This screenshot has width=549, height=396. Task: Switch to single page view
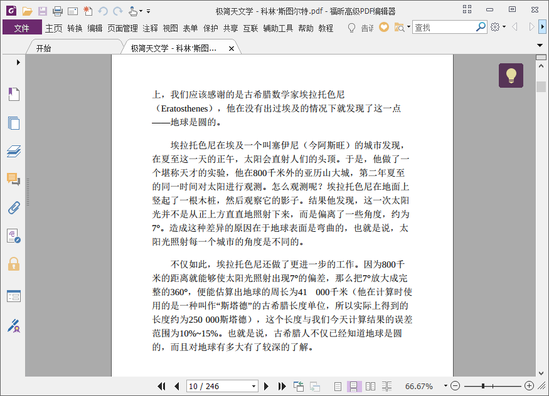point(338,386)
